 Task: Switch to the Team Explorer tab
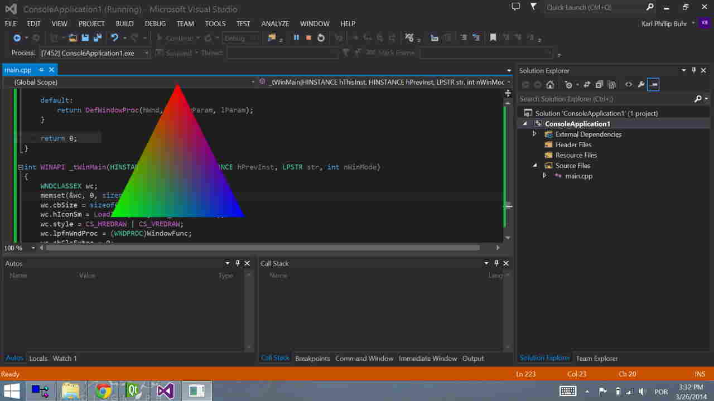[x=597, y=358]
